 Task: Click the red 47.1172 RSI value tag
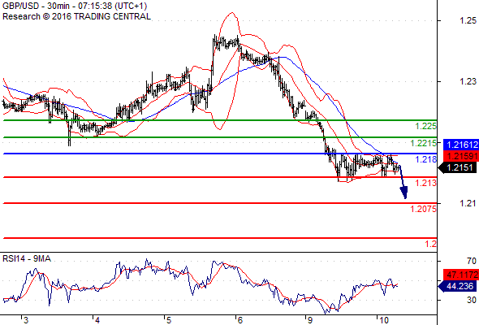(x=461, y=275)
